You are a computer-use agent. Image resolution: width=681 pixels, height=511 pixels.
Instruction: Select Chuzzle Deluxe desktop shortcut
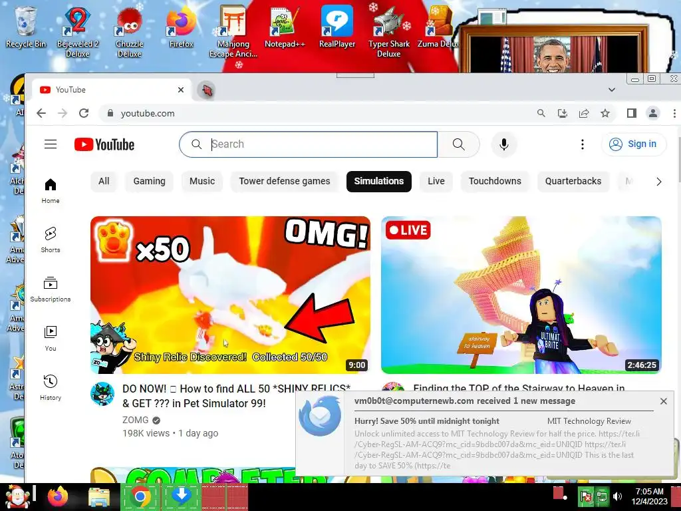[x=130, y=31]
